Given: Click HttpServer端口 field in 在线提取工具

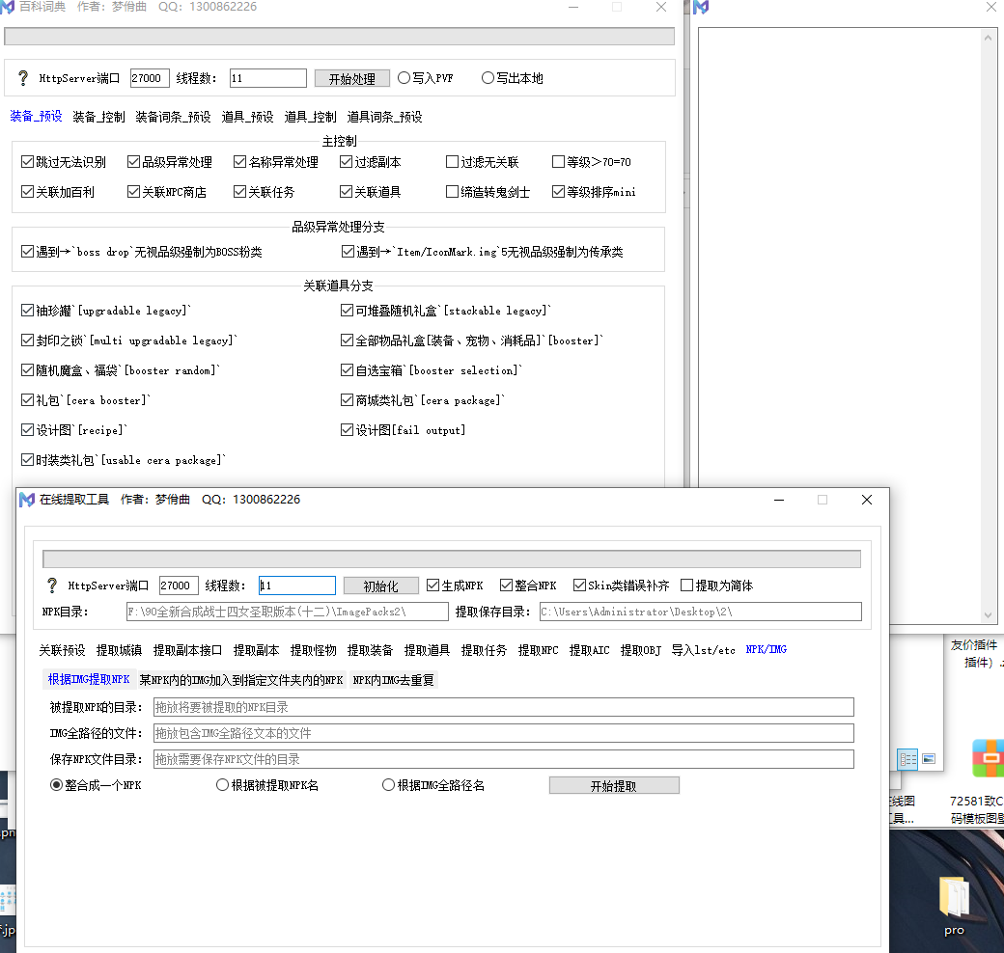Looking at the screenshot, I should coord(179,585).
